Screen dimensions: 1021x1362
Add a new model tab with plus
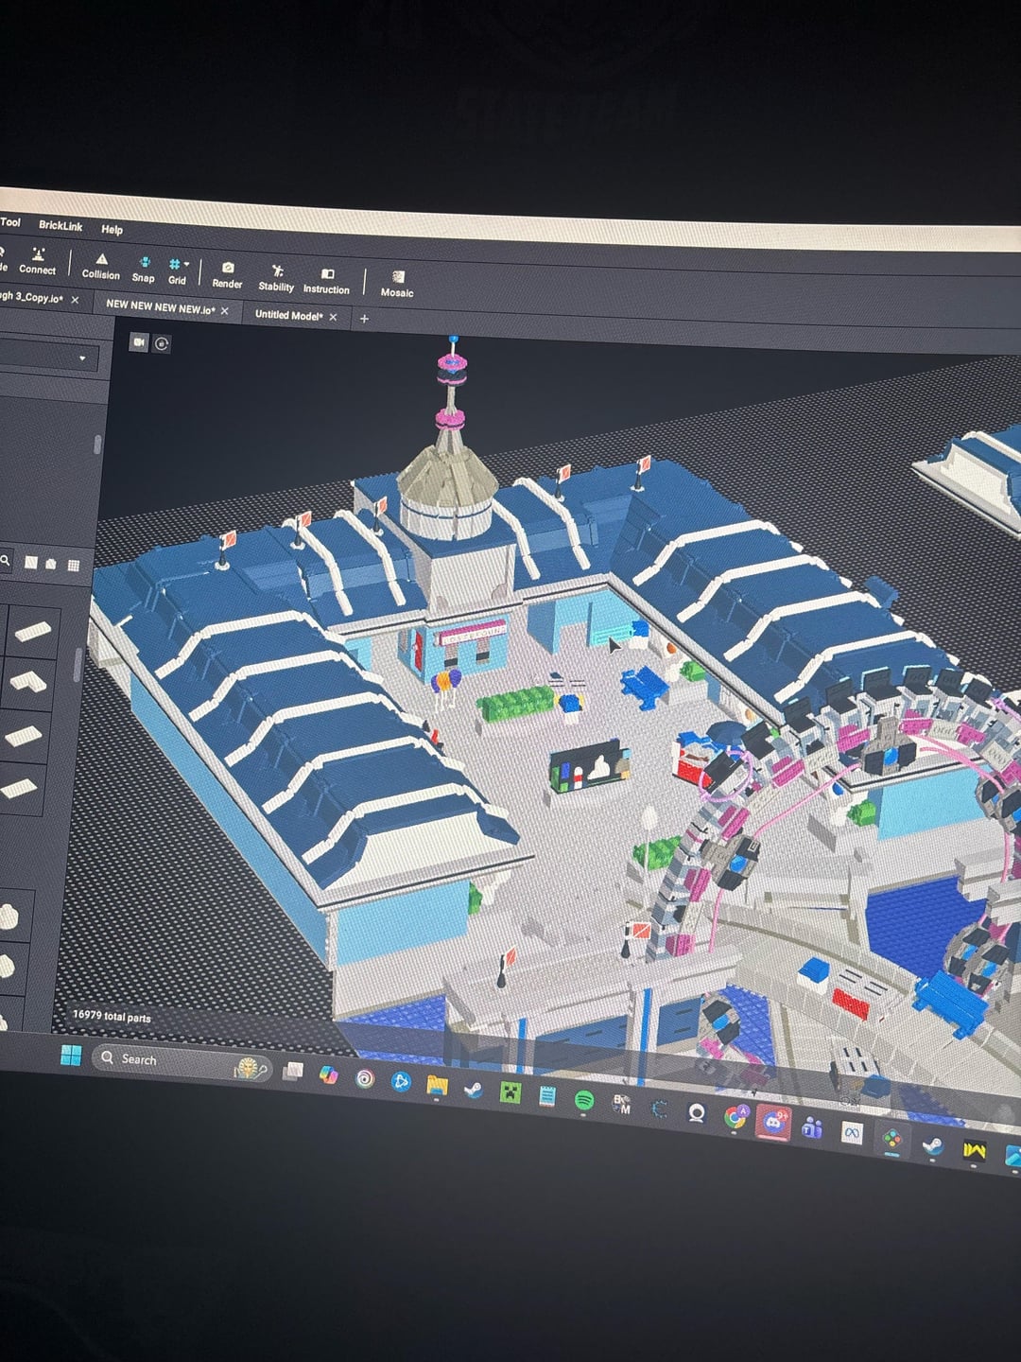pyautogui.click(x=364, y=319)
